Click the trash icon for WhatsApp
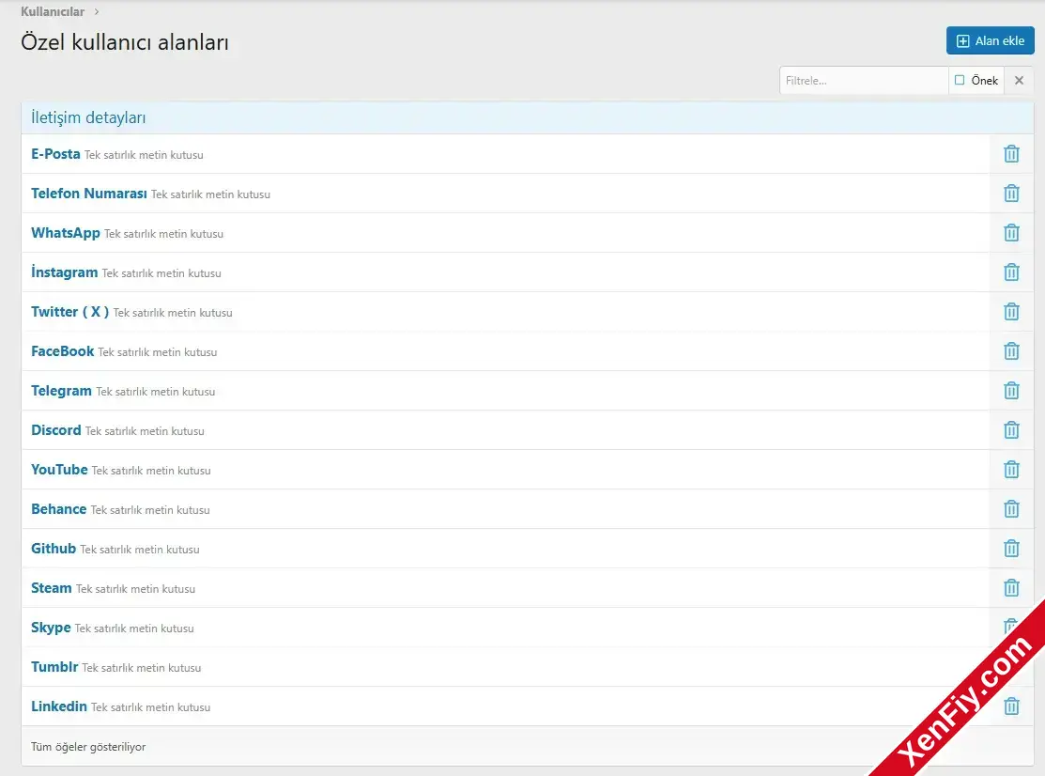Viewport: 1045px width, 776px height. [1011, 233]
